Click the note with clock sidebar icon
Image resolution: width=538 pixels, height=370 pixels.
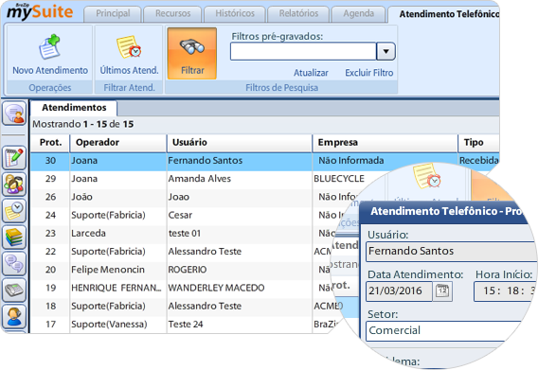click(14, 210)
